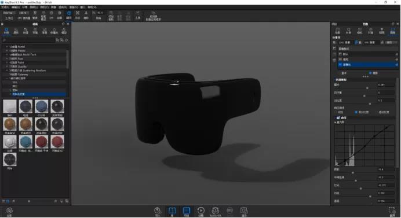Toggle the Library (库) icon in bottom toolbar
Viewport: 401px width, 218px height.
(172, 212)
